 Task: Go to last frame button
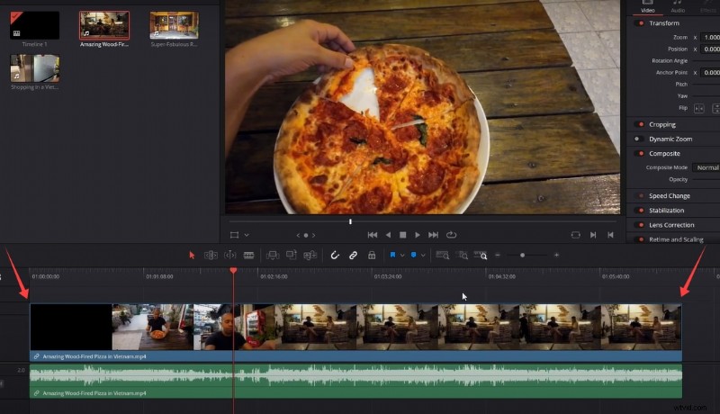coord(434,235)
